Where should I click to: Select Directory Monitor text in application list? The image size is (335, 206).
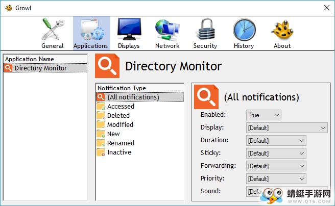40,68
